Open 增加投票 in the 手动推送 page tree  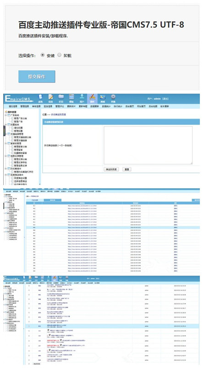pyautogui.click(x=18, y=128)
